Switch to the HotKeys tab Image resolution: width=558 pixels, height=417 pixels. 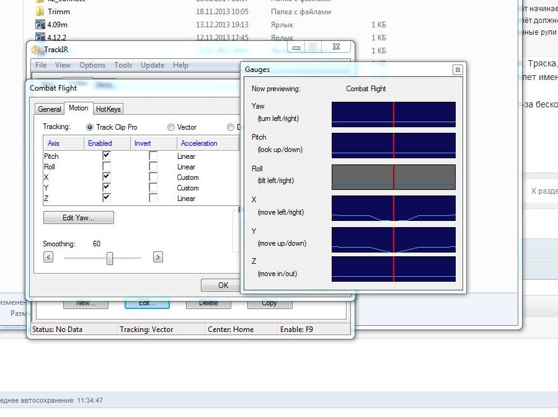pyautogui.click(x=108, y=109)
